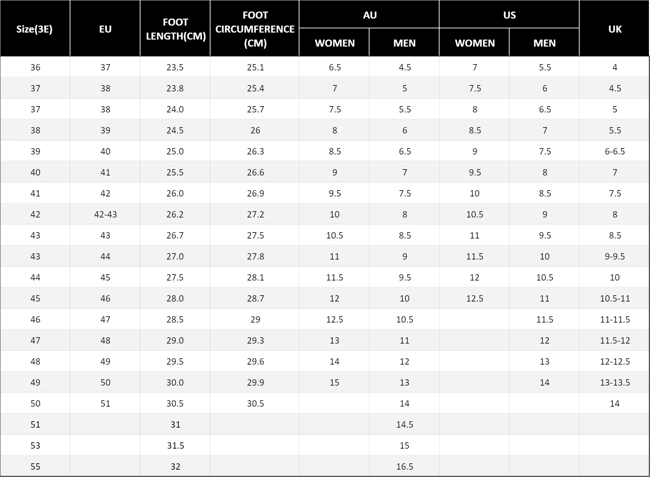This screenshot has width=650, height=477.
Task: Click the AU men value 16.5
Action: coord(404,466)
